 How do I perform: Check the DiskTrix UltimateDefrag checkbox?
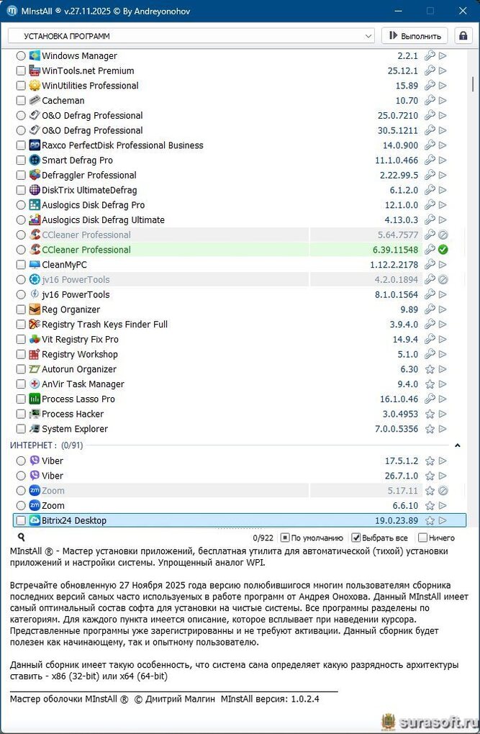pyautogui.click(x=21, y=190)
